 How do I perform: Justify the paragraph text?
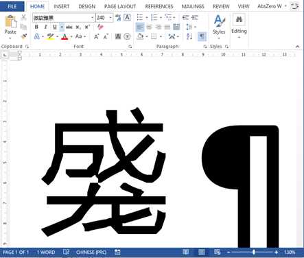coord(167,27)
